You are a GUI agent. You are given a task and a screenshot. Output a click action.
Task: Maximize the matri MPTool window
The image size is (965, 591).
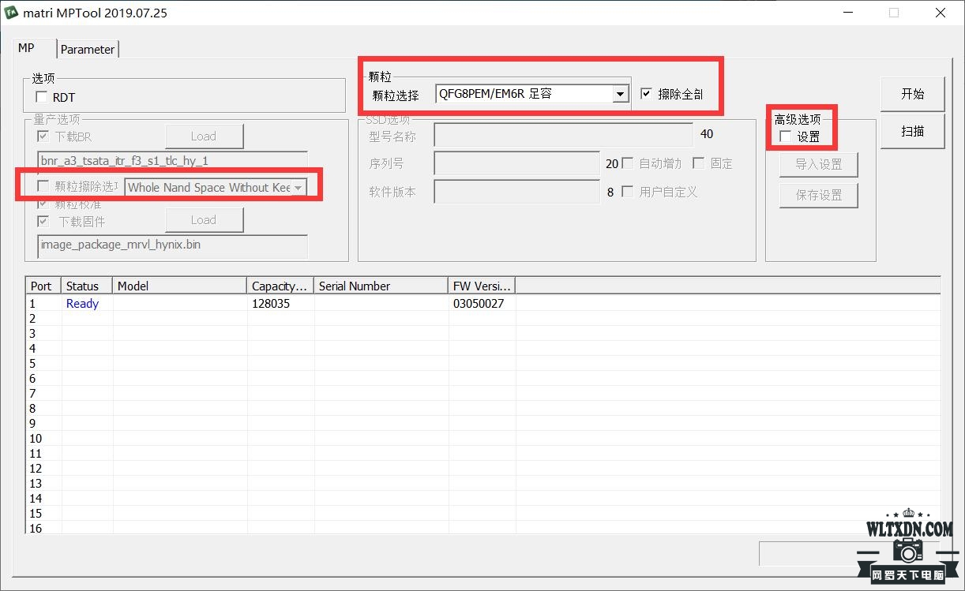[894, 13]
